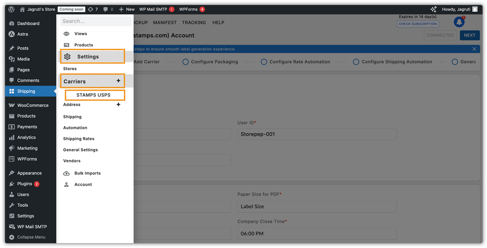Add a carrier with the plus icon
The image size is (487, 248).
118,80
